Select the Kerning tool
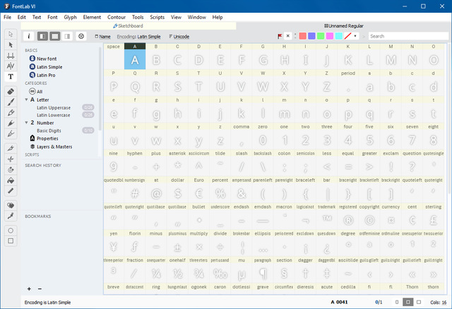The image size is (452, 309). pos(11,65)
